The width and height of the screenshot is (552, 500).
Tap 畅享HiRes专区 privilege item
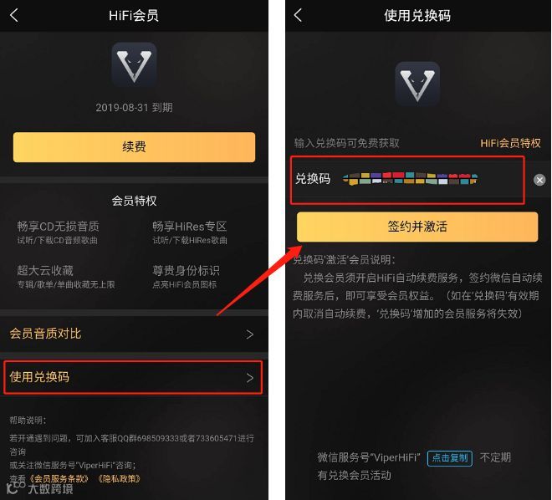(x=190, y=232)
